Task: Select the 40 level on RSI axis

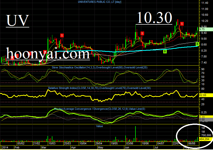Action: (x=203, y=99)
